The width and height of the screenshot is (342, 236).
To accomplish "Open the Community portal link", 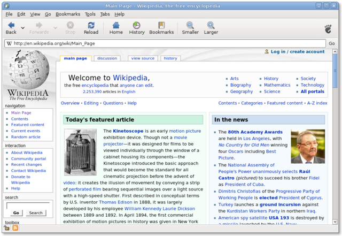I will click(x=28, y=158).
